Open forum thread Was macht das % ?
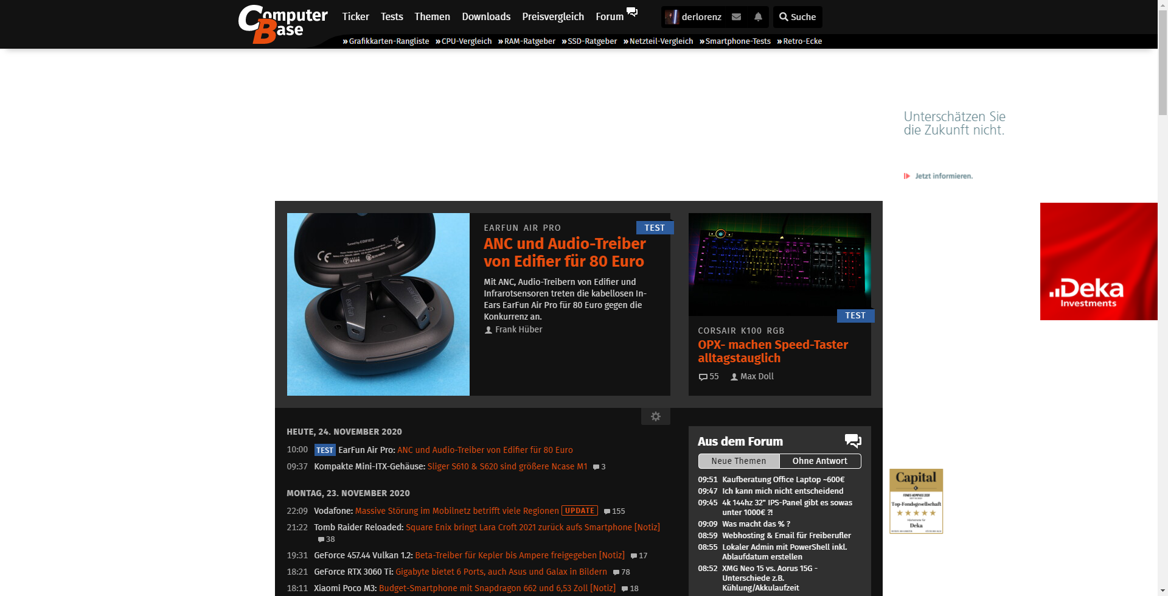 click(x=756, y=524)
